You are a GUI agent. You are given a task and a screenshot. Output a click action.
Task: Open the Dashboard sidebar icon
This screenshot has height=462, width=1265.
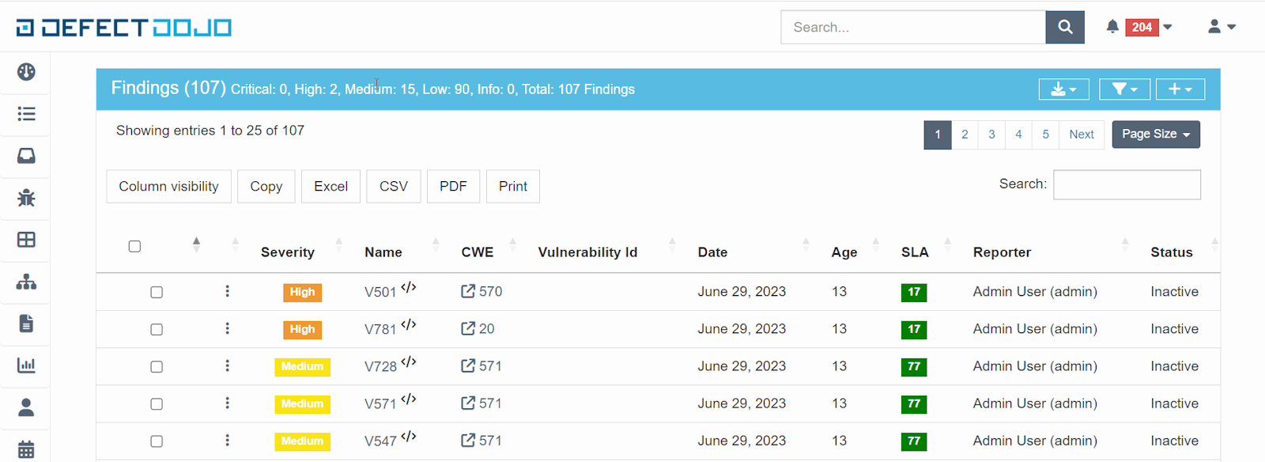pyautogui.click(x=26, y=72)
